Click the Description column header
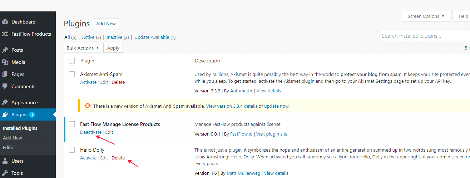The height and width of the screenshot is (178, 470). (207, 61)
